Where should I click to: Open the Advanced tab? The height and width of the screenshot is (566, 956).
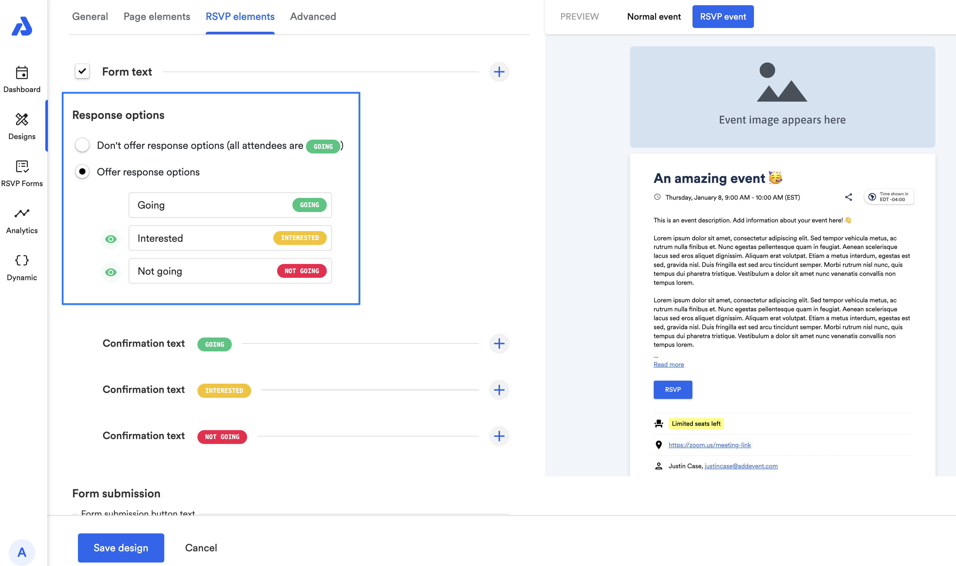coord(313,16)
